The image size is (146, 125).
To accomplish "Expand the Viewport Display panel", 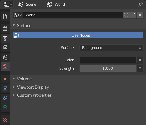I will (x=33, y=87).
